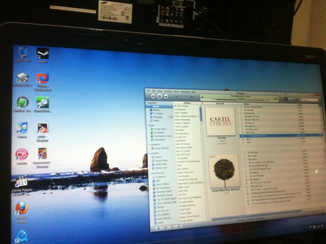Click the Artists column header sort arrow
326x244 pixels.
[x=203, y=103]
